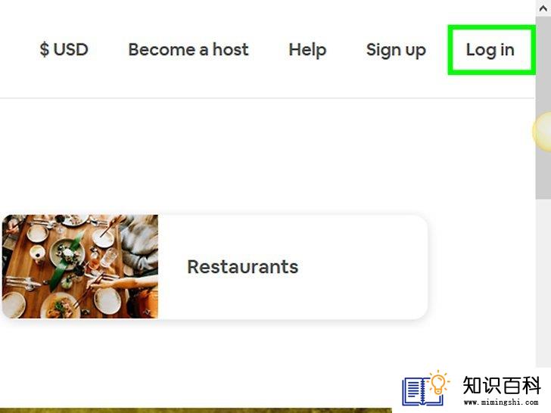Click the highlighted Log in button

490,50
